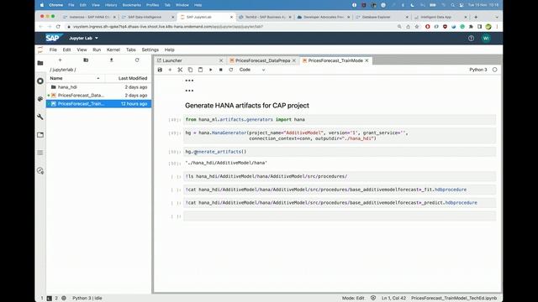Click the kernel status circle indicator

pyautogui.click(x=495, y=70)
